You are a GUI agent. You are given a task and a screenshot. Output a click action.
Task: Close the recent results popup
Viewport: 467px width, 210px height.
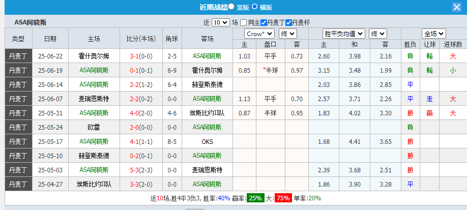pyautogui.click(x=456, y=7)
